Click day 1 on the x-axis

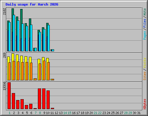(x=10, y=113)
